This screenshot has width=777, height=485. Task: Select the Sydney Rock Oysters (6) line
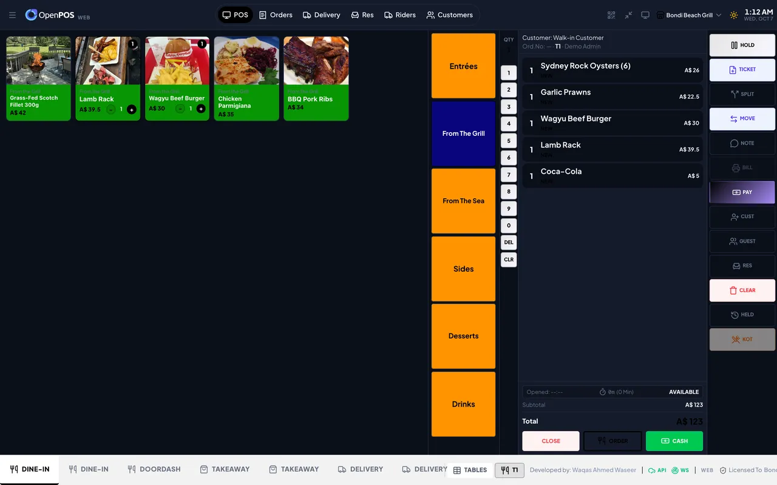(612, 70)
